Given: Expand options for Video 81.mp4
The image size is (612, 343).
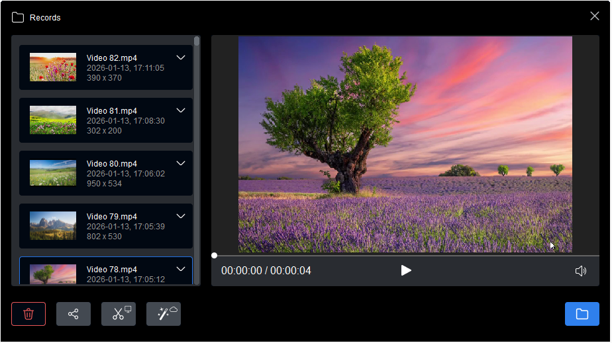Looking at the screenshot, I should [180, 110].
